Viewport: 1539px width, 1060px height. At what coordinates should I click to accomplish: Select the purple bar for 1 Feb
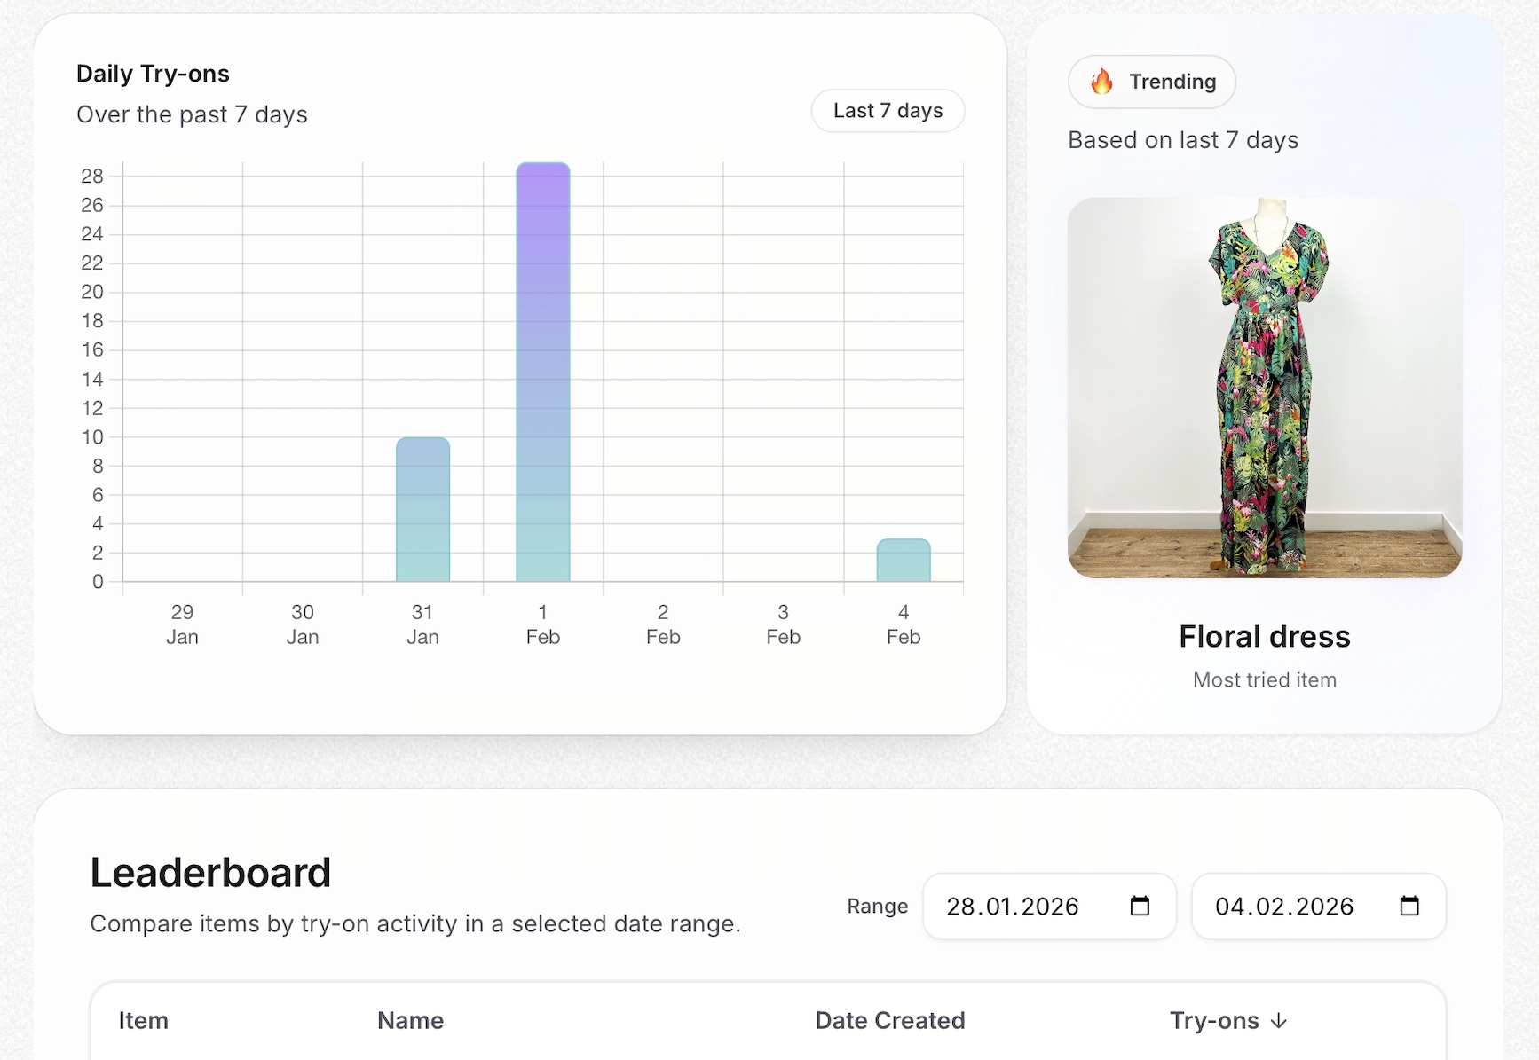[542, 373]
